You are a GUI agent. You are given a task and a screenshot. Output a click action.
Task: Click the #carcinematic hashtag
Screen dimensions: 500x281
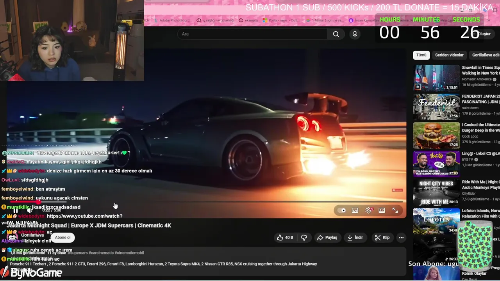[x=102, y=253]
